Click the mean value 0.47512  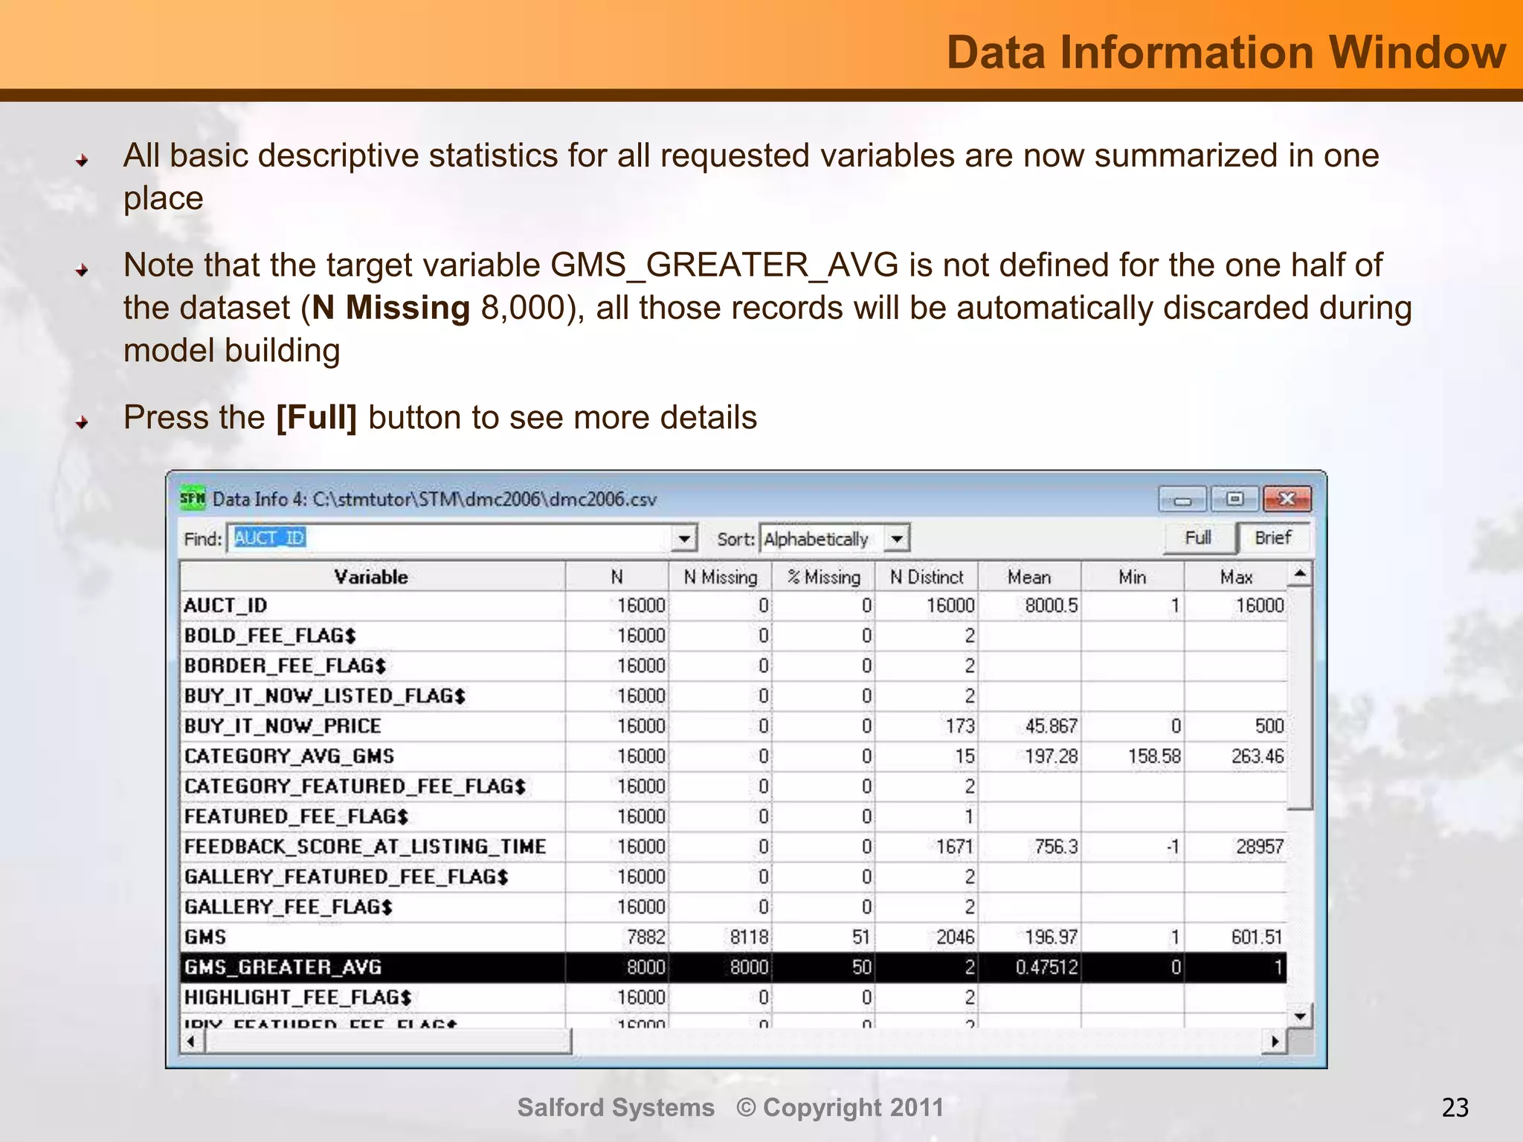(1046, 967)
